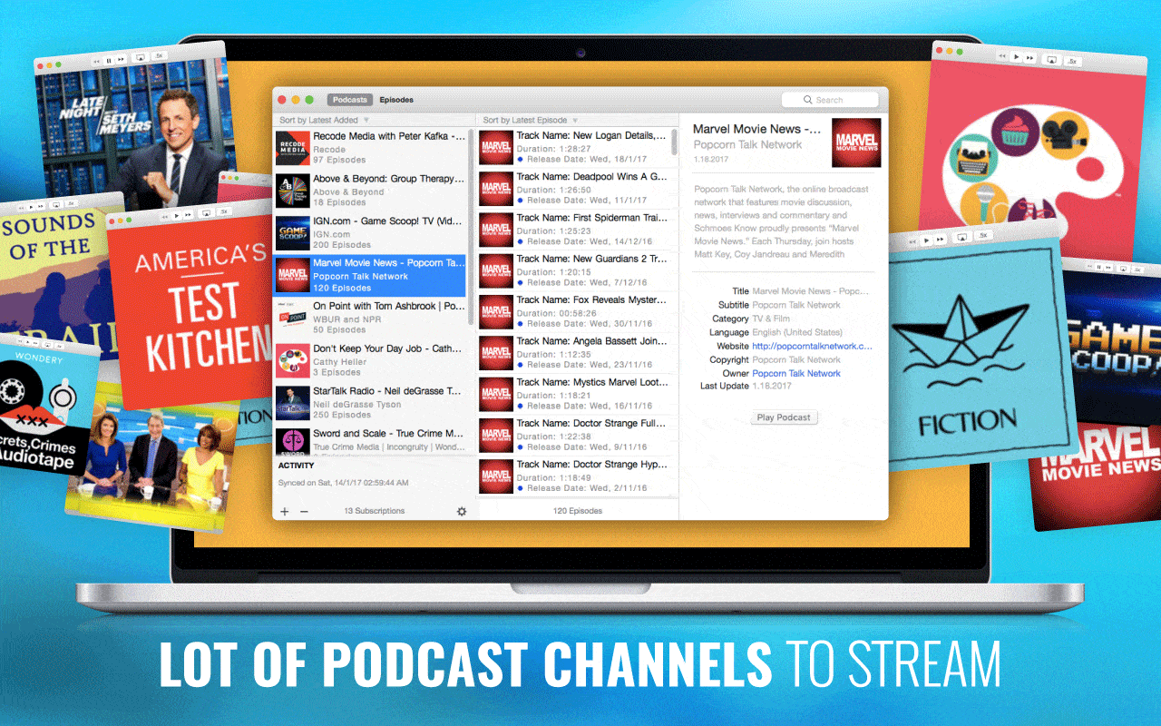This screenshot has width=1161, height=726.
Task: Select the First Spiderman Trai... episode
Action: point(576,230)
